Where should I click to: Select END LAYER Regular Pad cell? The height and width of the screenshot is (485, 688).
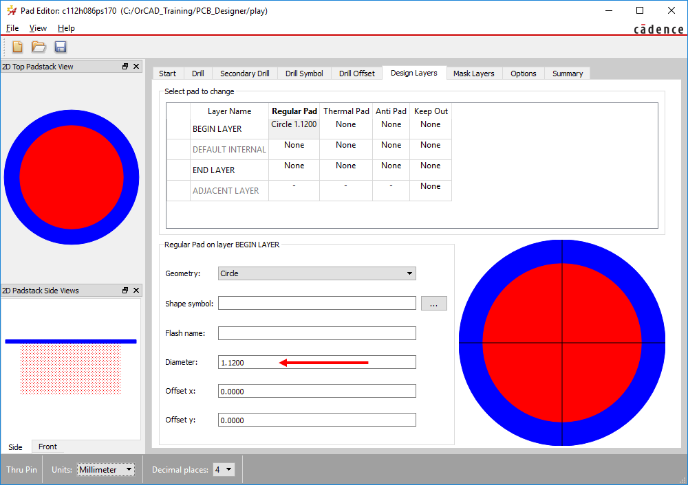point(294,170)
